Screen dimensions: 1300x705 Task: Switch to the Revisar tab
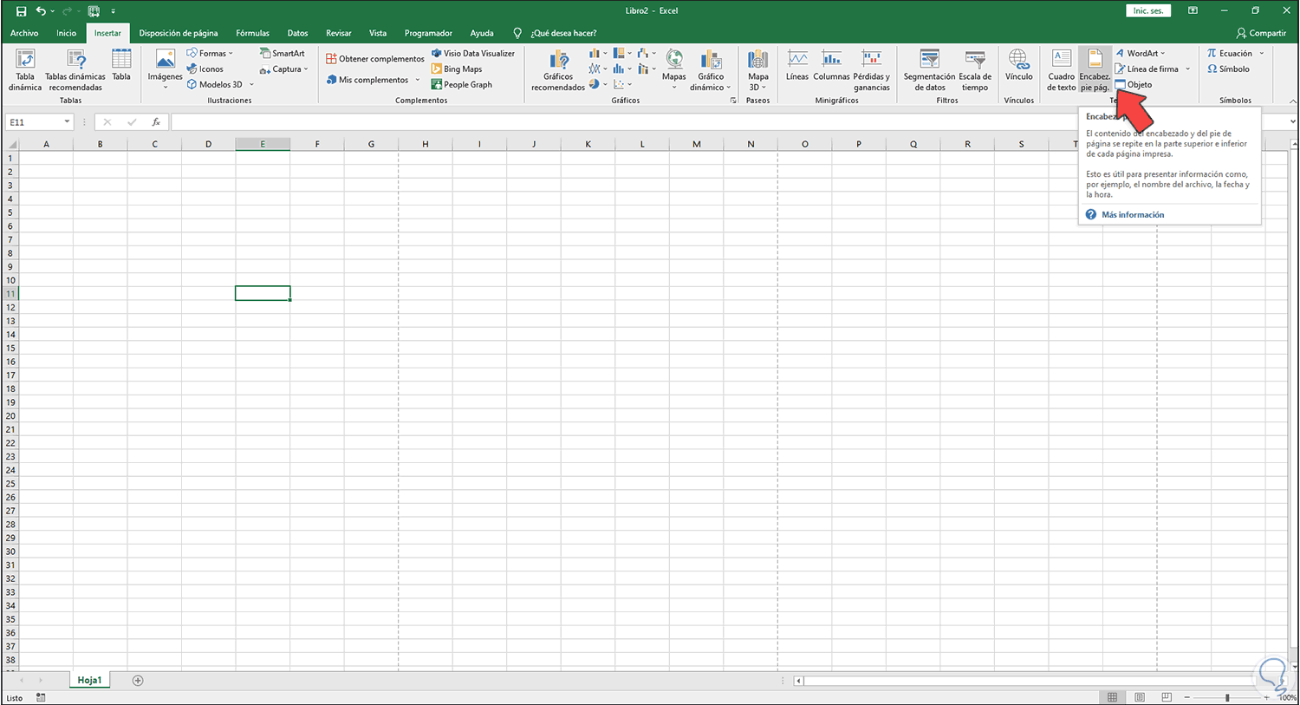tap(339, 33)
